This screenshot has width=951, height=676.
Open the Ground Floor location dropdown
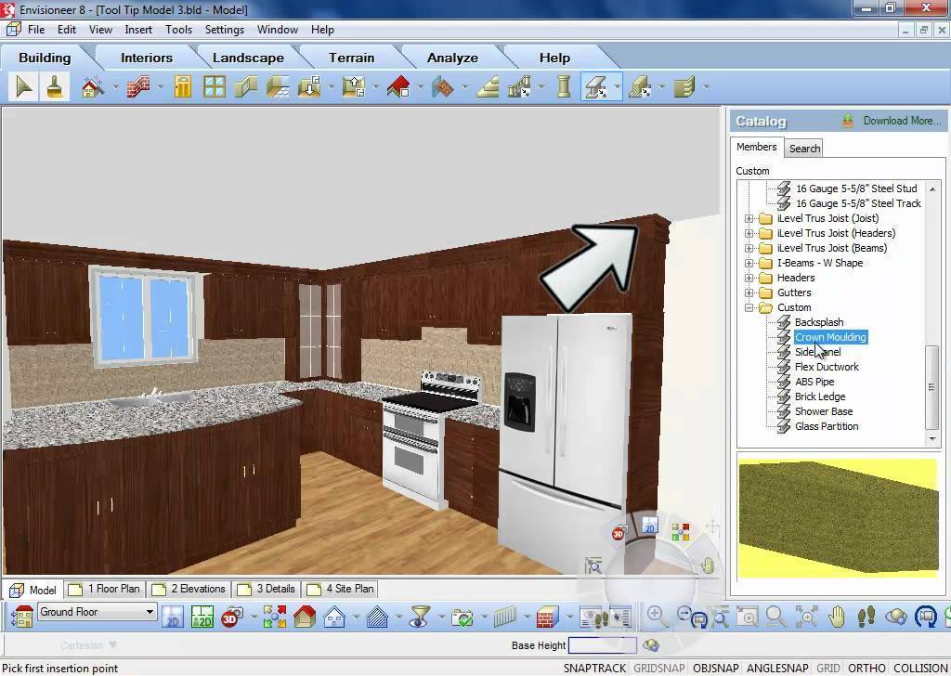pos(97,612)
